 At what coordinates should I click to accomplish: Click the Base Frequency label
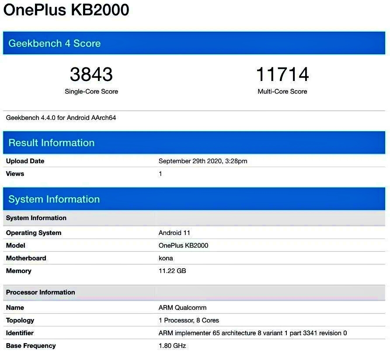(31, 346)
